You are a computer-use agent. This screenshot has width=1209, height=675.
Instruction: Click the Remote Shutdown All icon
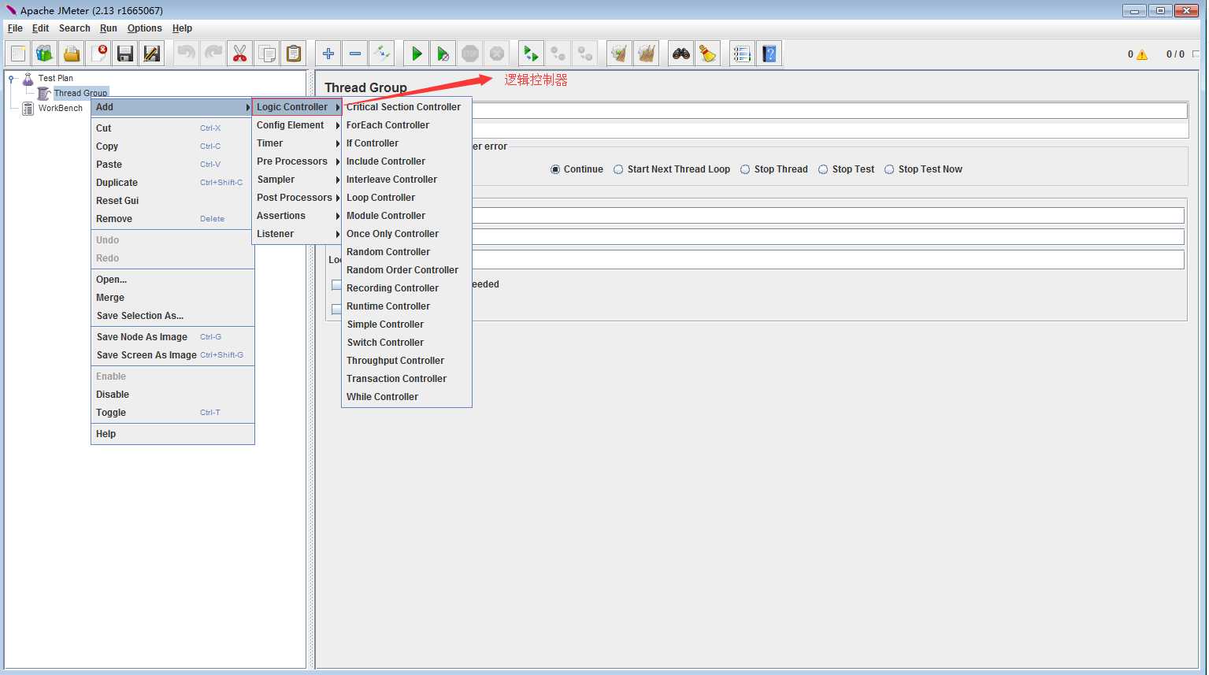(x=585, y=54)
